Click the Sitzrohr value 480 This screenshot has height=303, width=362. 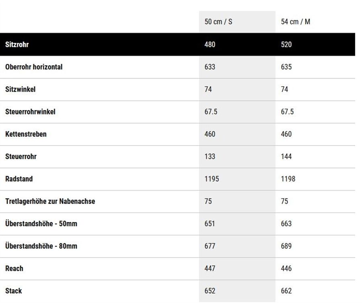tap(210, 44)
